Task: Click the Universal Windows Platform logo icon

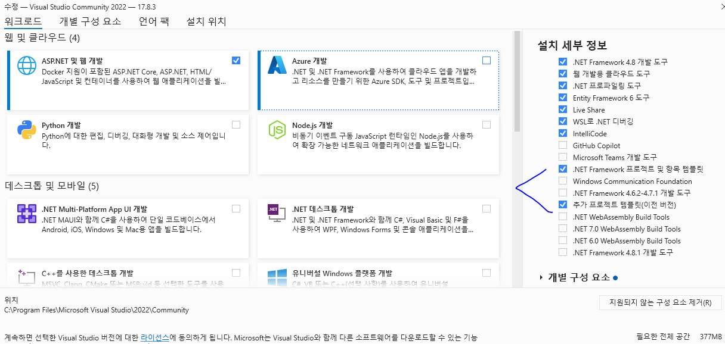Action: pyautogui.click(x=278, y=277)
